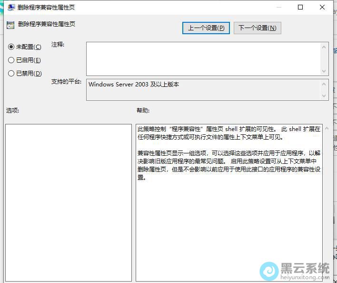Go to previous setting with 上一个设置
Screen dimensions: 337x283
click(x=206, y=28)
